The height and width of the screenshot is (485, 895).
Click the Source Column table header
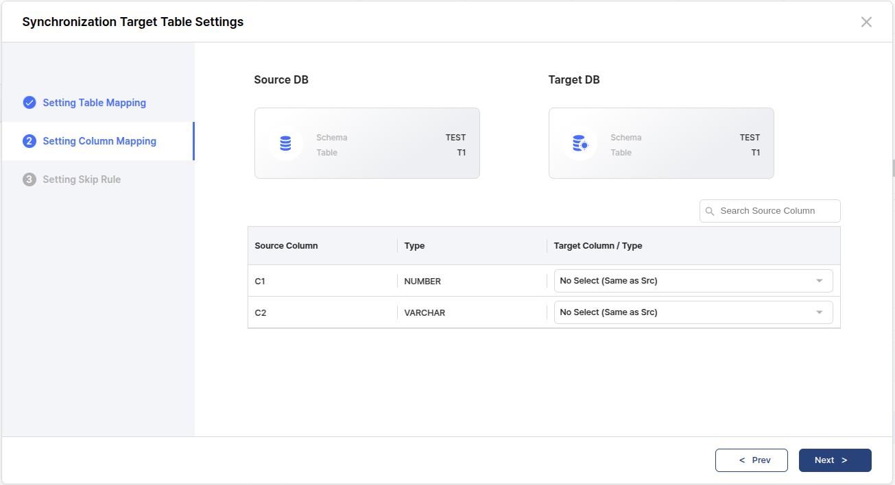(286, 246)
